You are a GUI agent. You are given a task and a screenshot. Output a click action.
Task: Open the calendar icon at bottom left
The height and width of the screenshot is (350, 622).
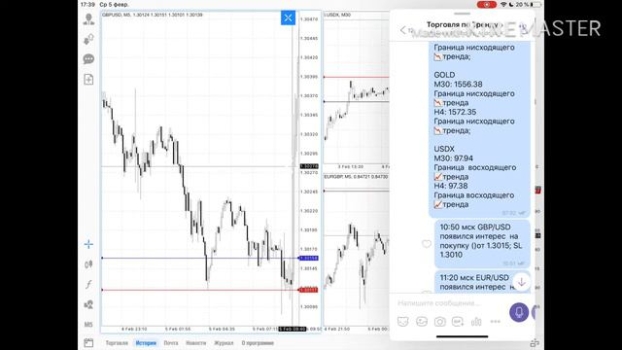point(88,342)
